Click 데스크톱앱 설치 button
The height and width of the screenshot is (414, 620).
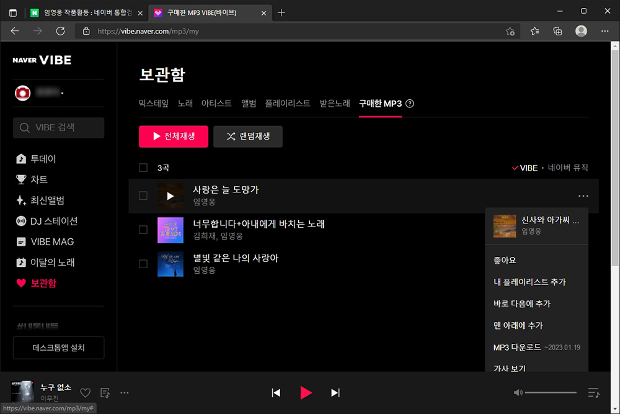(x=58, y=348)
